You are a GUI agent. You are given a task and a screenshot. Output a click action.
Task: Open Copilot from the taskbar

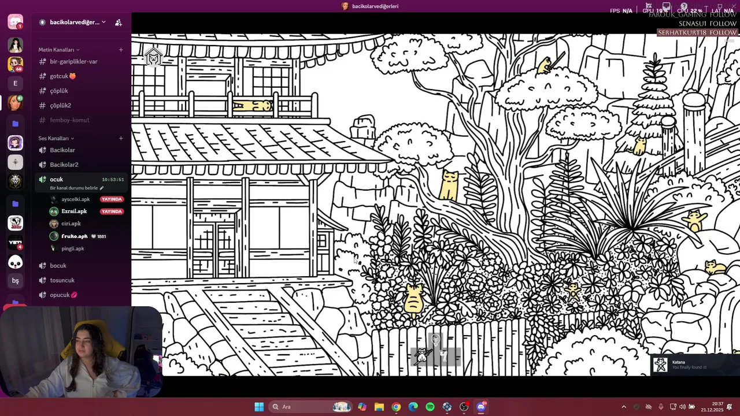click(x=362, y=407)
